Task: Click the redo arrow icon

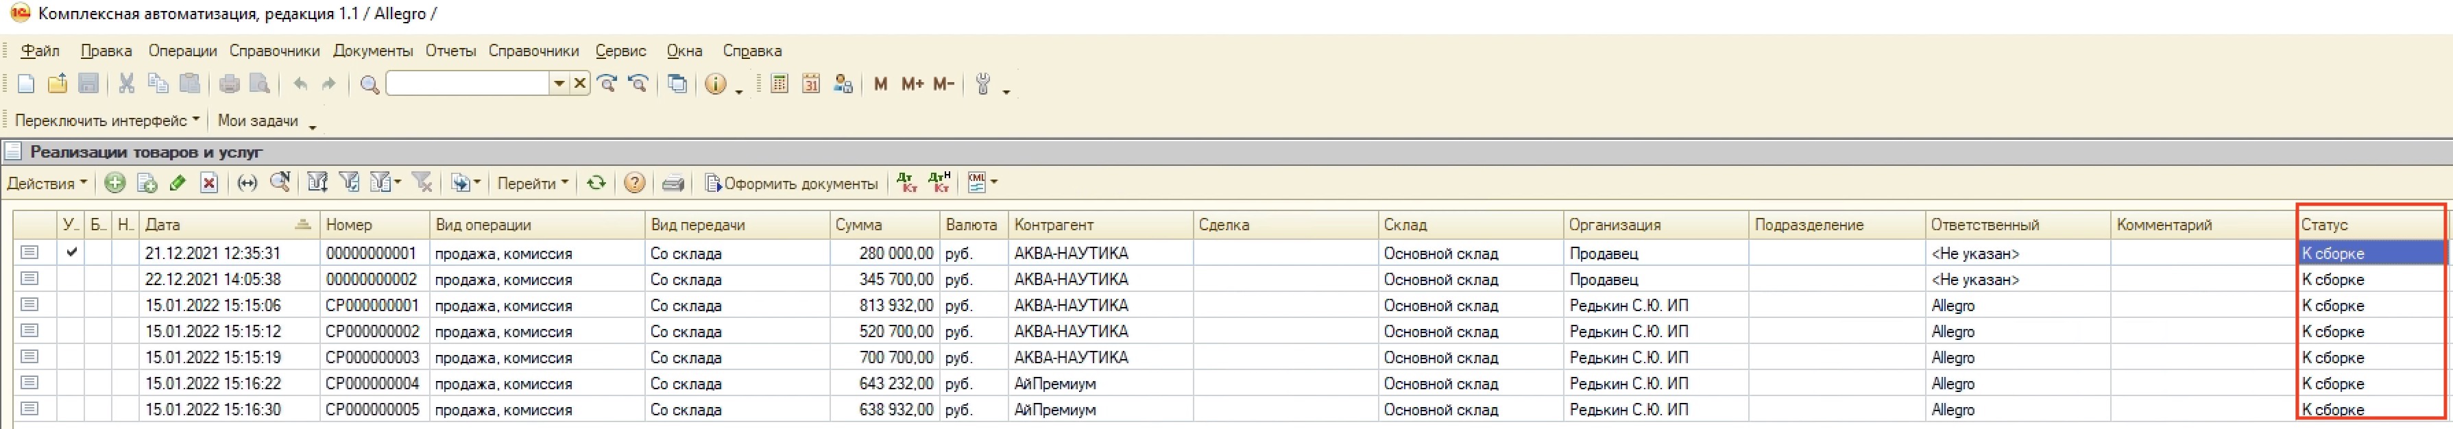Action: coord(330,85)
